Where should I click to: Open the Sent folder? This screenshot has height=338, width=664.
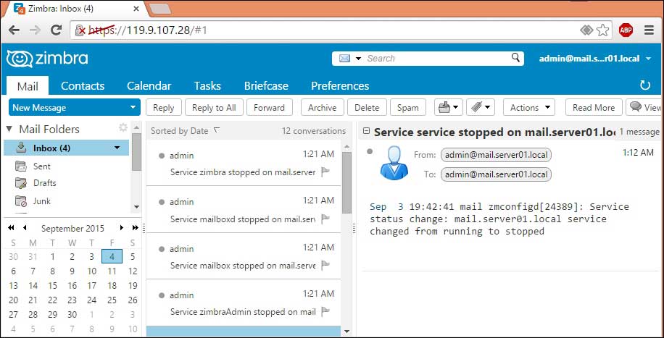[42, 166]
